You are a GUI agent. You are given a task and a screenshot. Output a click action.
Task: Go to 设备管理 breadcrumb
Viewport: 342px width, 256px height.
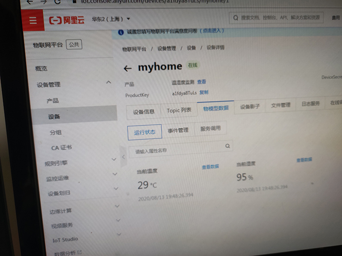tap(167, 48)
